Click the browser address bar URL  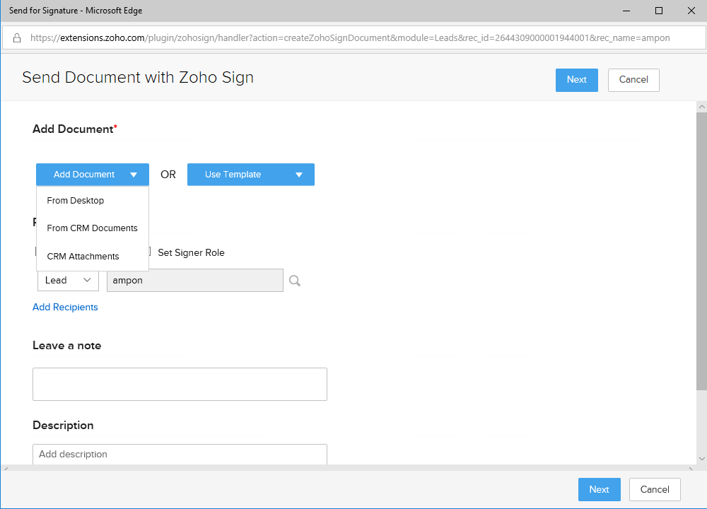point(350,38)
